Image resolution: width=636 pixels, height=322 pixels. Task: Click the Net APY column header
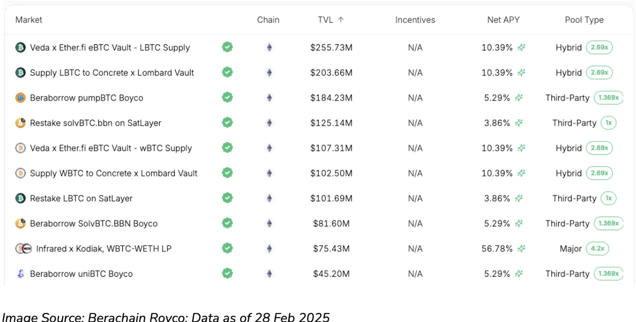503,20
